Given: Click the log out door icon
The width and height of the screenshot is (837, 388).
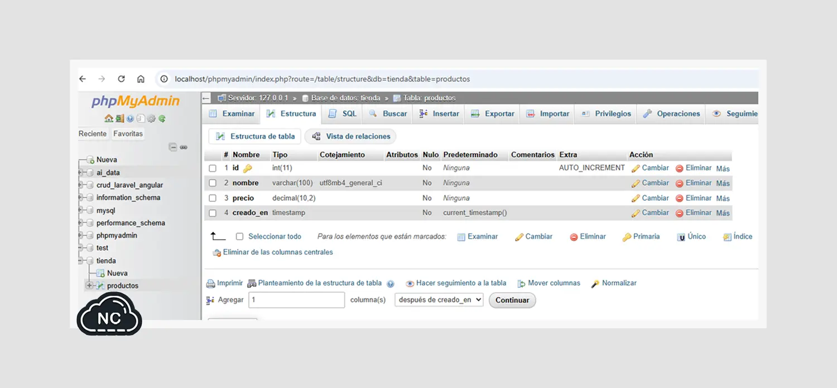Looking at the screenshot, I should pos(119,118).
